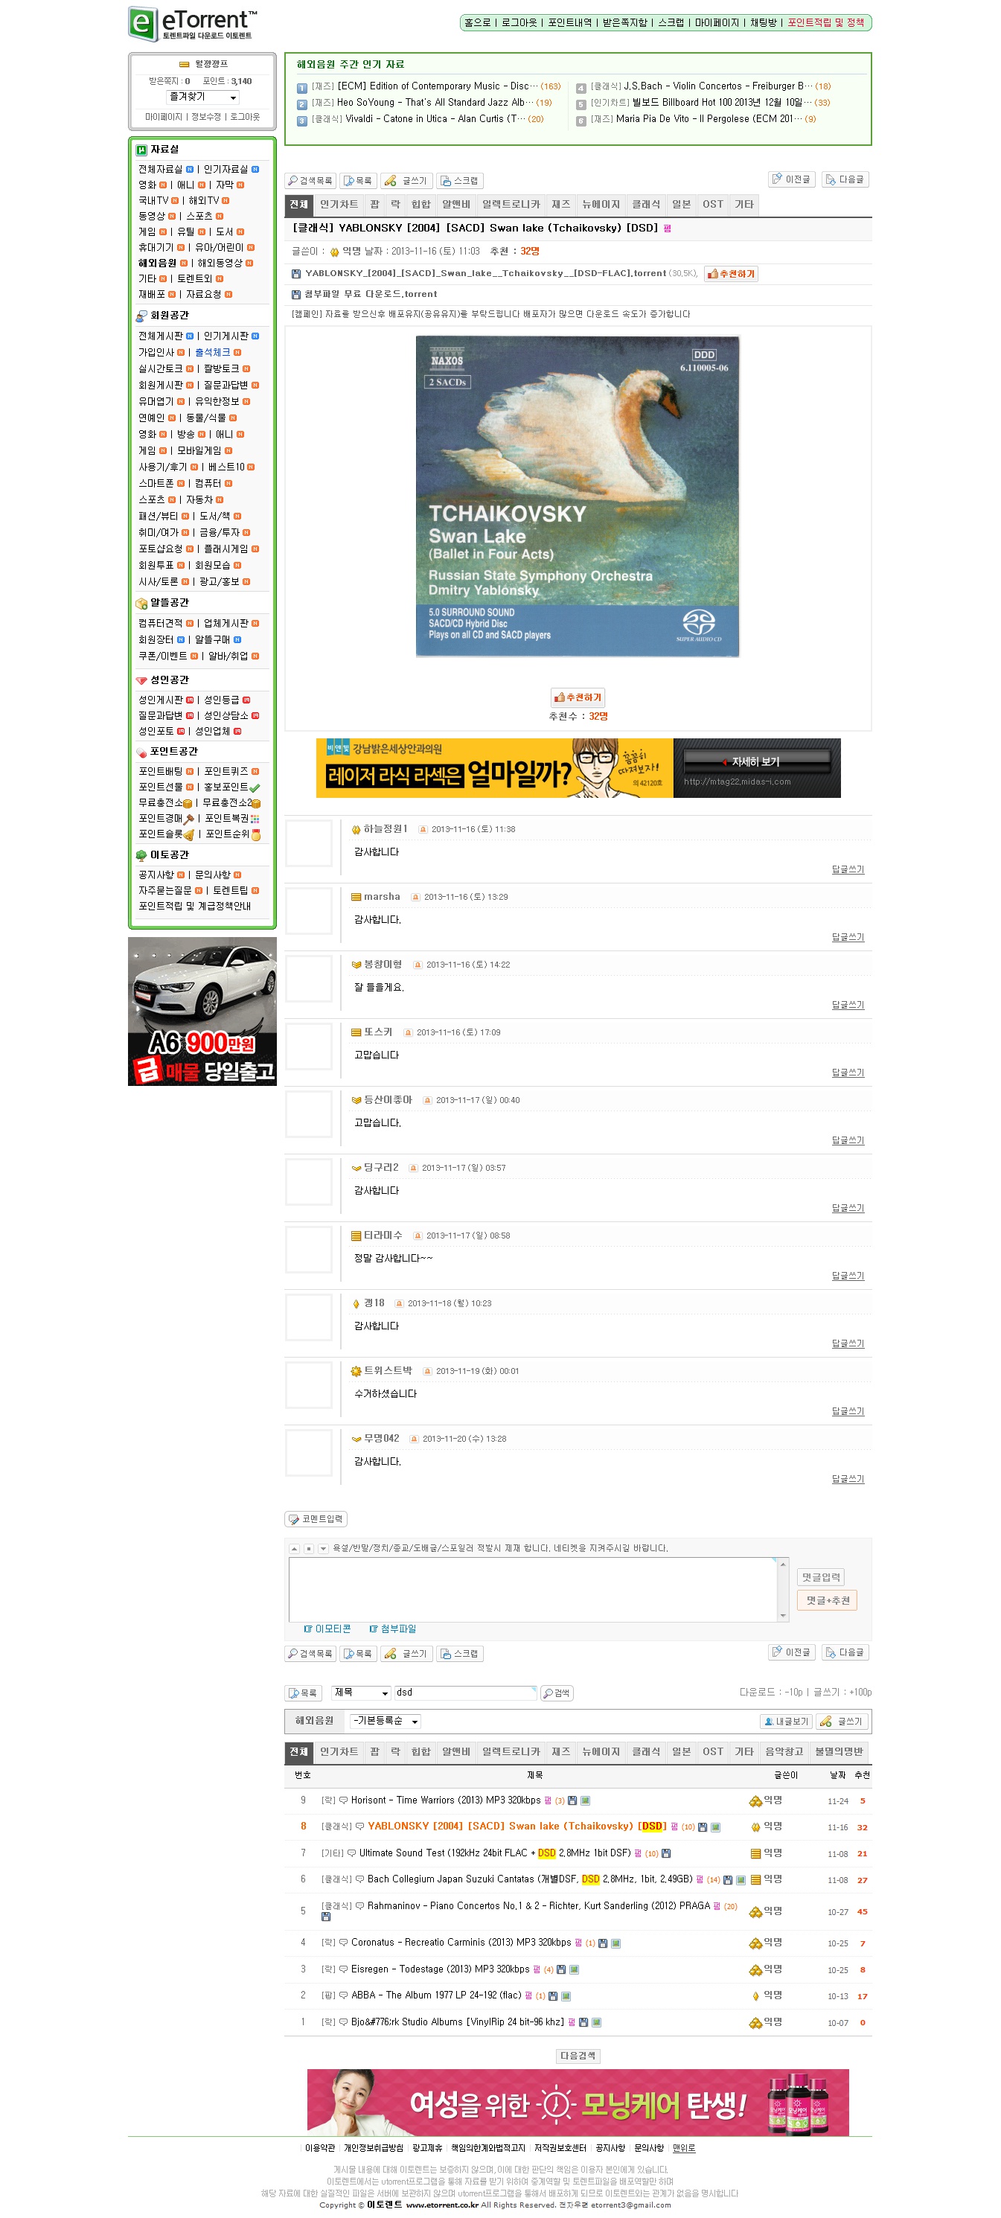Switch to the 클래식 tab at top
Image resolution: width=1001 pixels, height=2218 pixels.
pyautogui.click(x=645, y=205)
